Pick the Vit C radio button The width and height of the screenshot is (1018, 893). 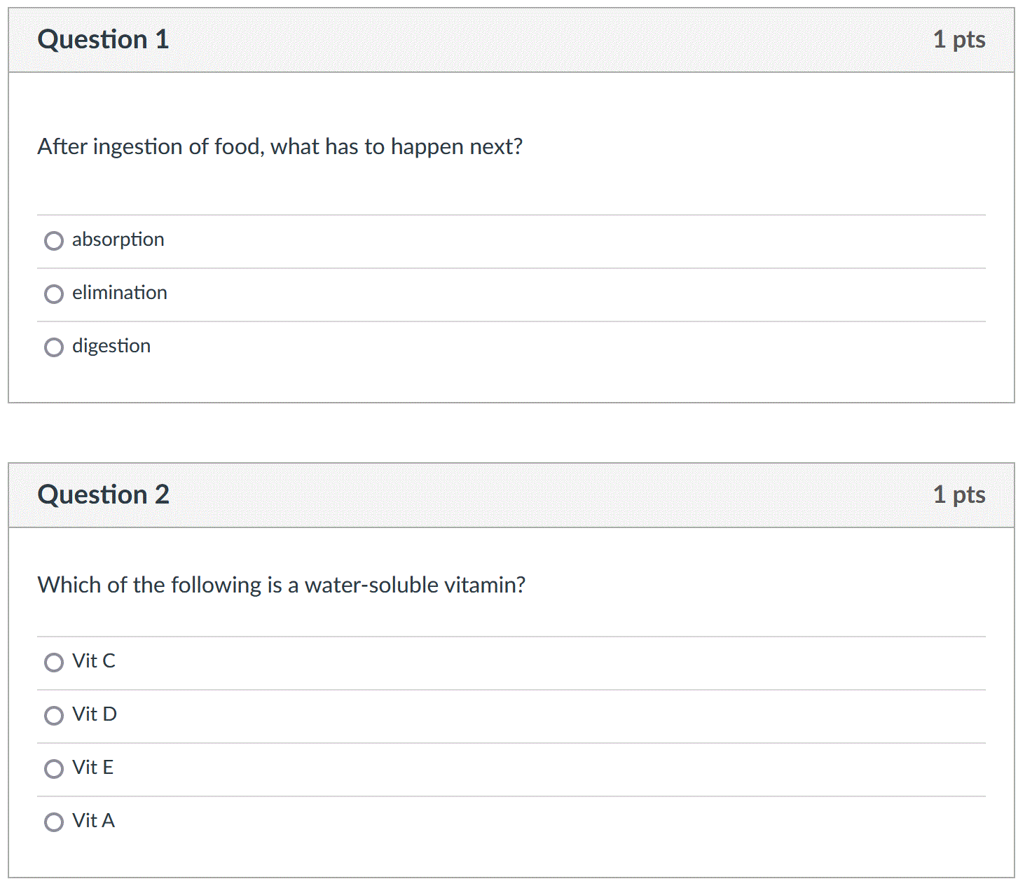click(54, 663)
